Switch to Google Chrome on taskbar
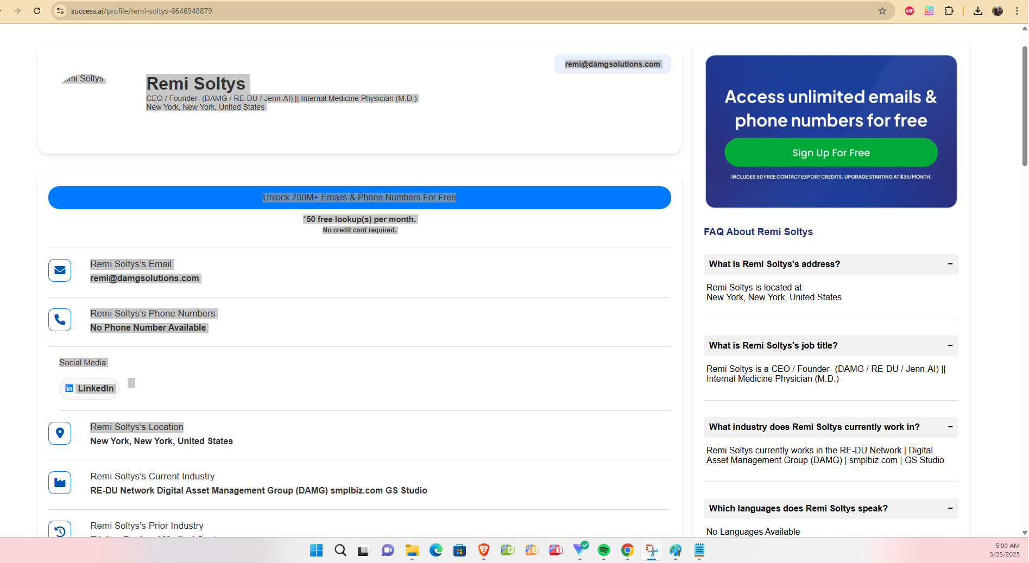The height and width of the screenshot is (563, 1029). click(x=628, y=551)
